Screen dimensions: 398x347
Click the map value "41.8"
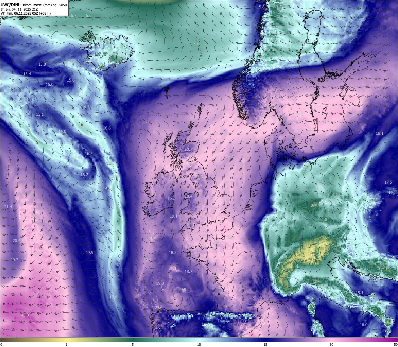click(x=36, y=293)
